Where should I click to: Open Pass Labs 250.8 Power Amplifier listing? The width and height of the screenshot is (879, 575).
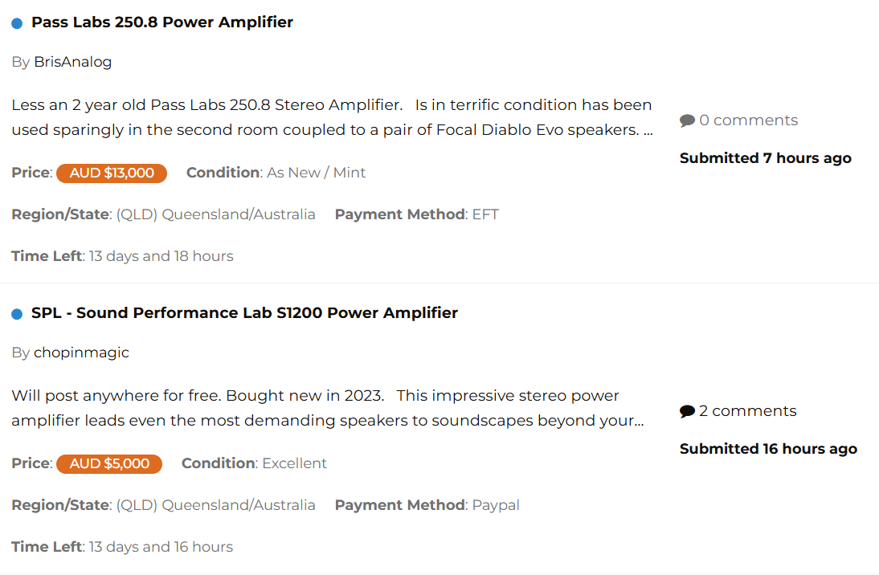point(161,22)
